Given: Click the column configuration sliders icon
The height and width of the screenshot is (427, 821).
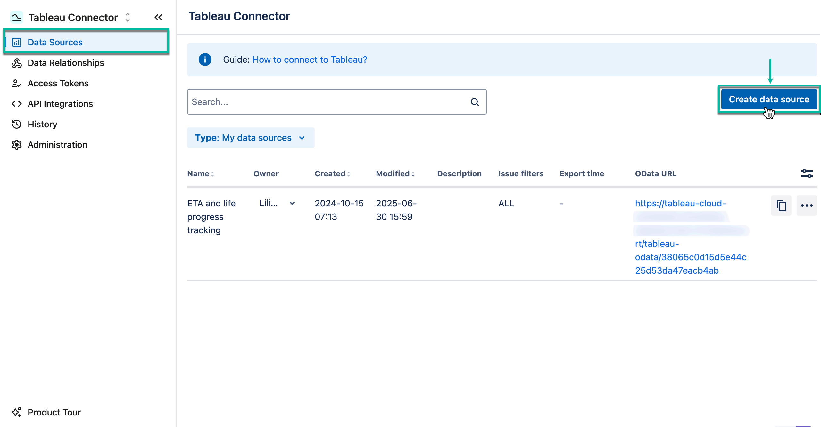Looking at the screenshot, I should [x=807, y=173].
